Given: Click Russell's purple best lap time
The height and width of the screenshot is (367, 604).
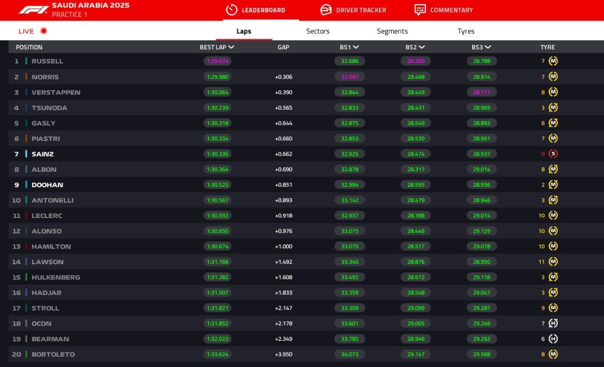Looking at the screenshot, I should coord(217,61).
